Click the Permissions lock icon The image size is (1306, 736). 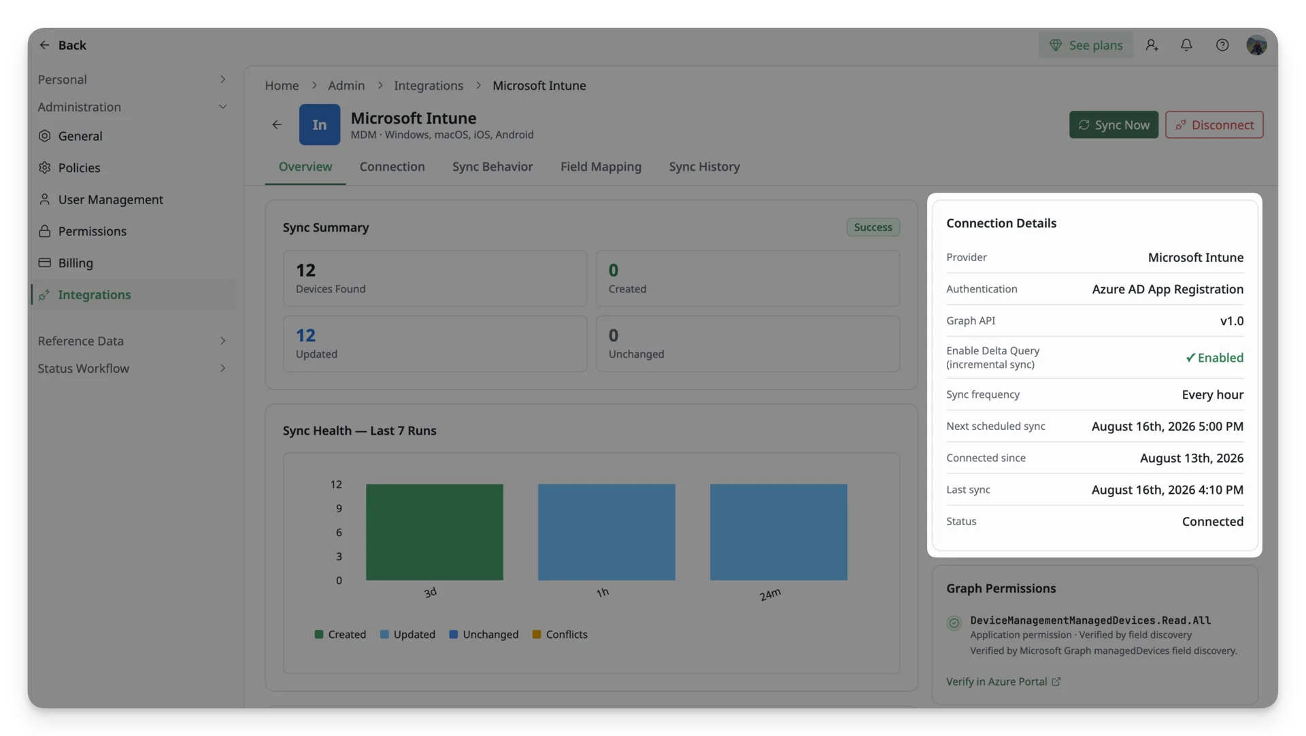pyautogui.click(x=45, y=231)
